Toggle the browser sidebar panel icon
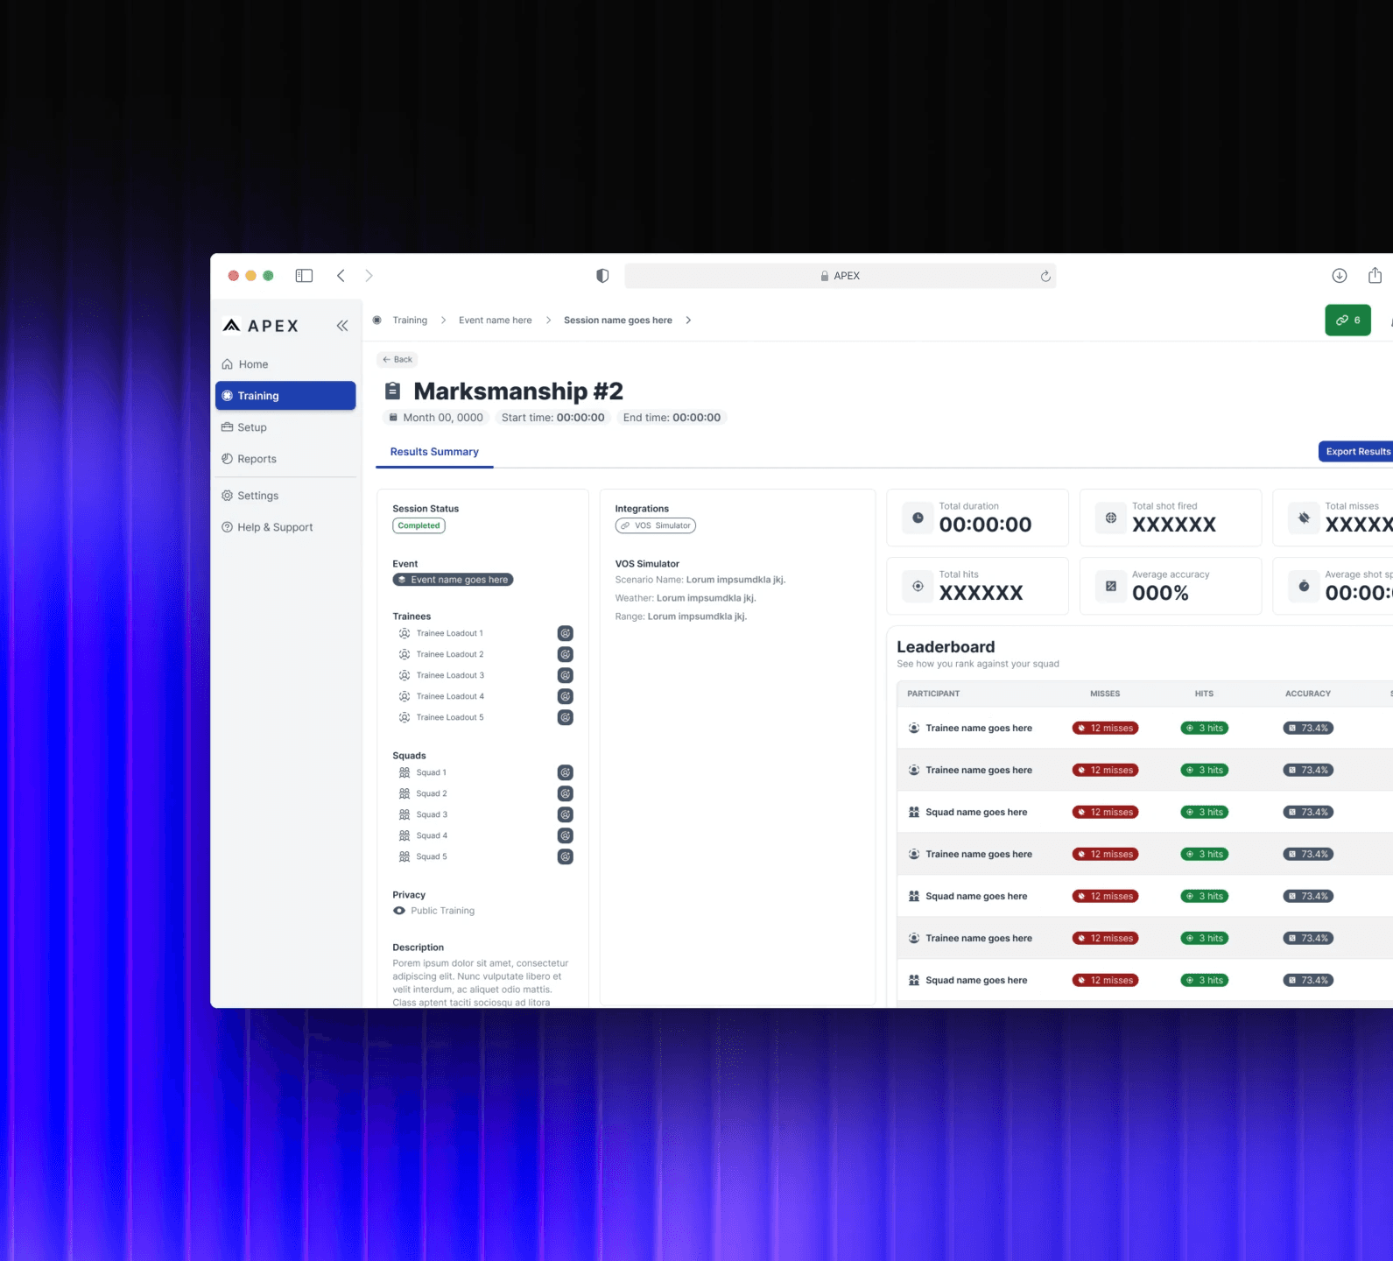 (x=304, y=276)
